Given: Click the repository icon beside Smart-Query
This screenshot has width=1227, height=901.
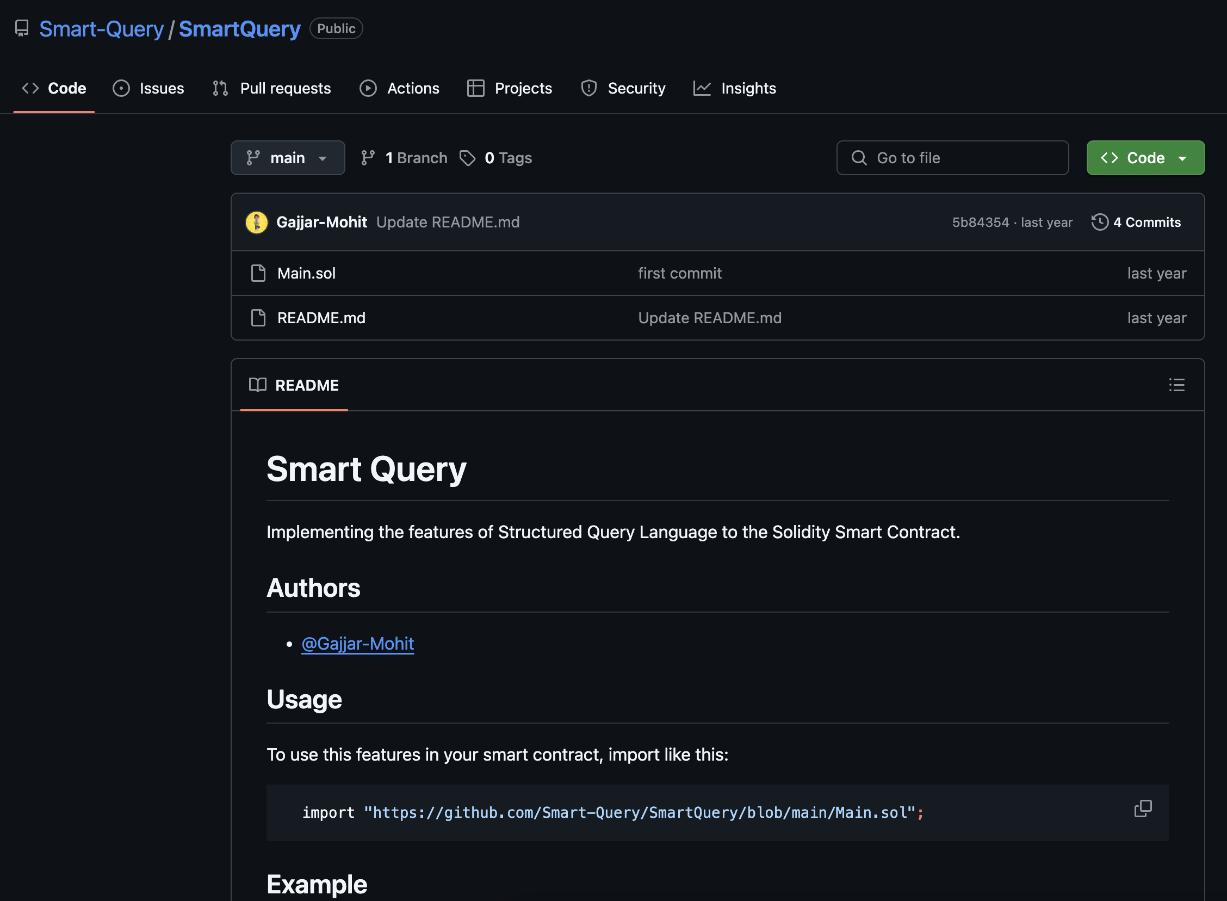Looking at the screenshot, I should tap(22, 28).
